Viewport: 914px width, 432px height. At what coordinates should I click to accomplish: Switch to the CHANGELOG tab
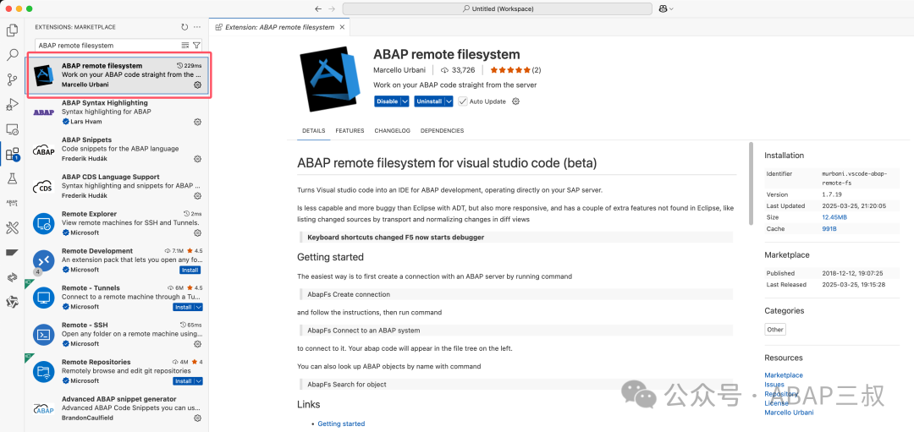coord(393,131)
